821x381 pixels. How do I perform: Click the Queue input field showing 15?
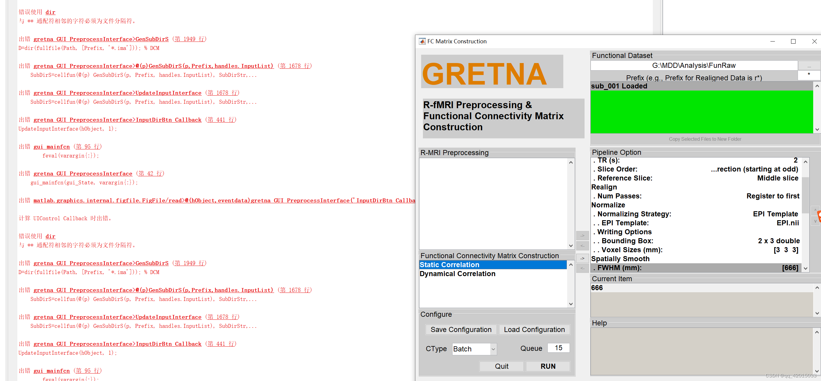tap(558, 348)
